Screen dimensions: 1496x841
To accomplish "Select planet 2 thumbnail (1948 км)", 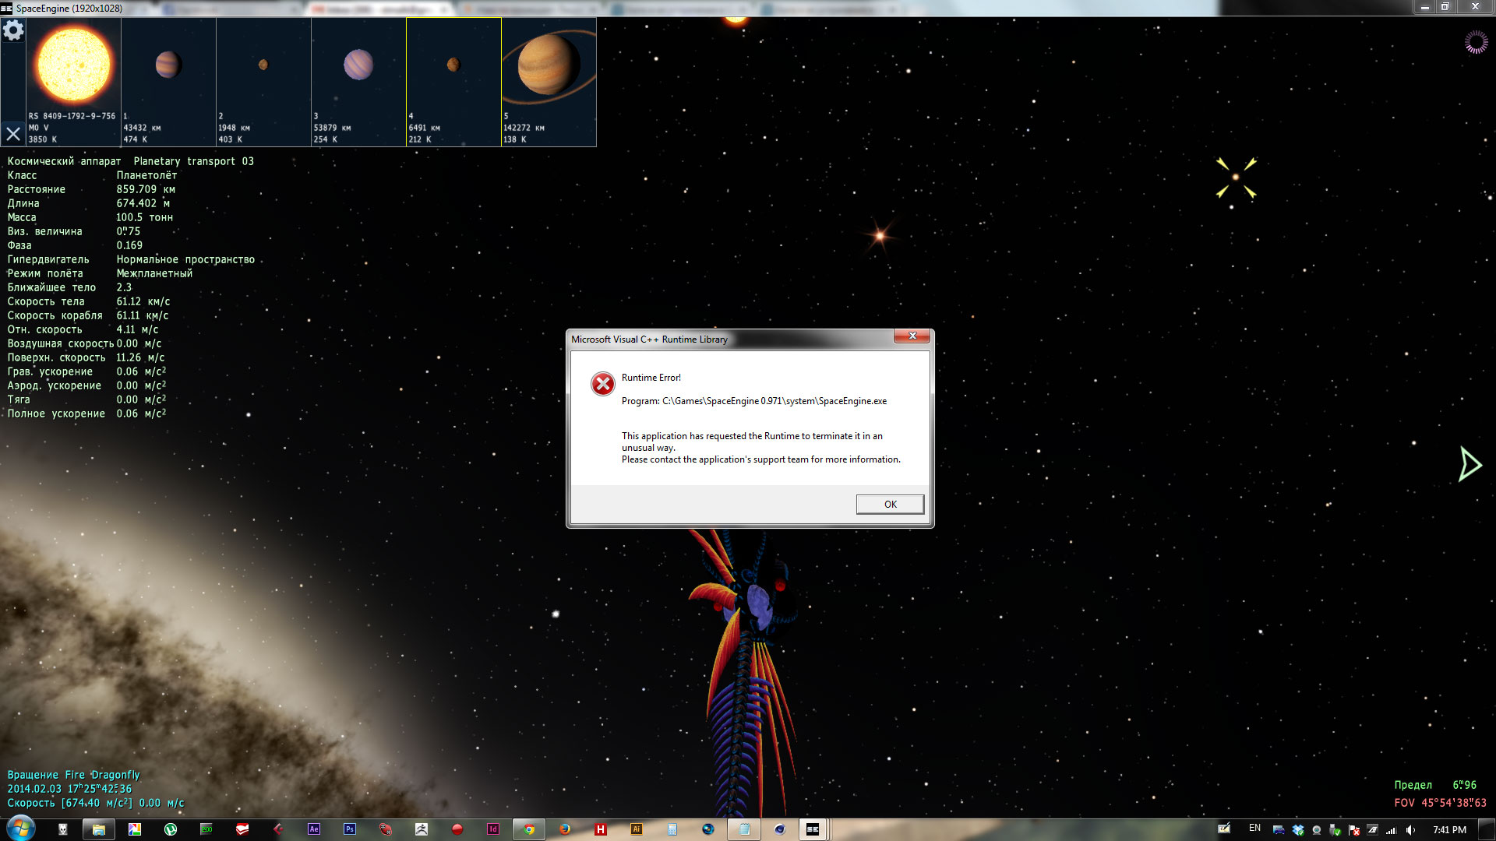I will coord(263,82).
